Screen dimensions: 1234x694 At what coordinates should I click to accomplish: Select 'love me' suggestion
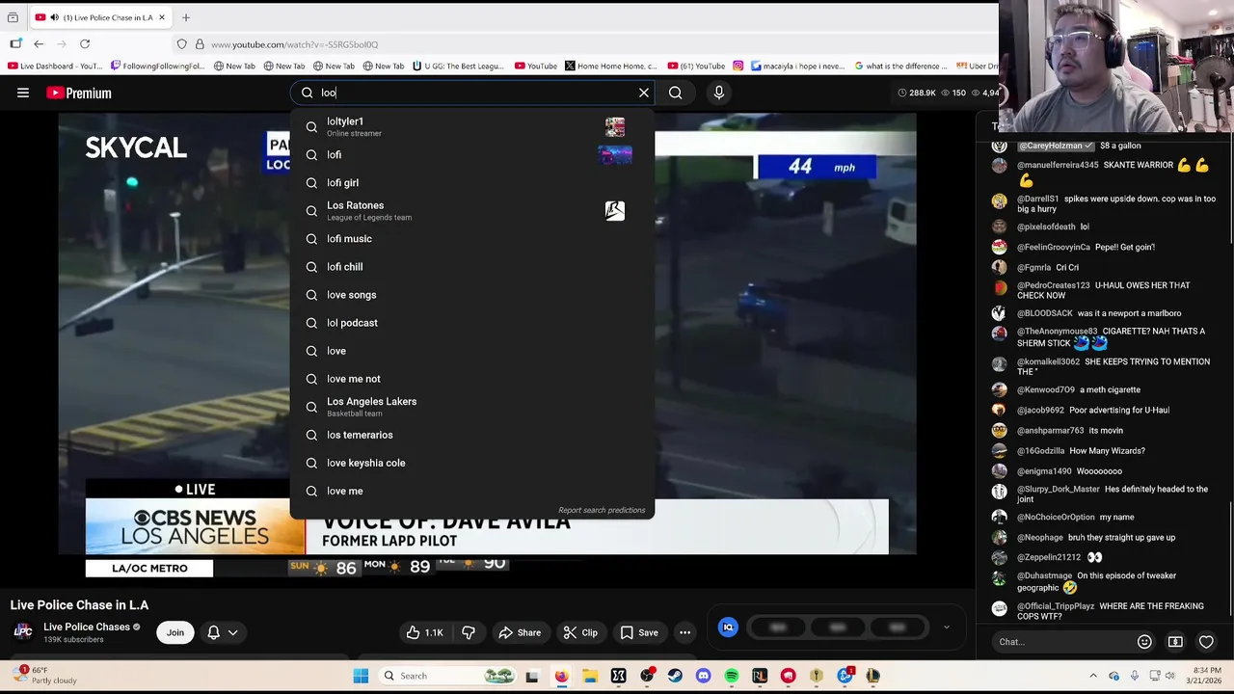pyautogui.click(x=472, y=491)
